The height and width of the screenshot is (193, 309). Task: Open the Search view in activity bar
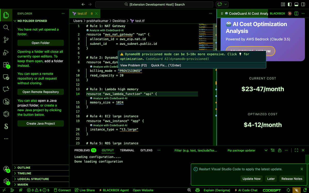click(x=6, y=28)
